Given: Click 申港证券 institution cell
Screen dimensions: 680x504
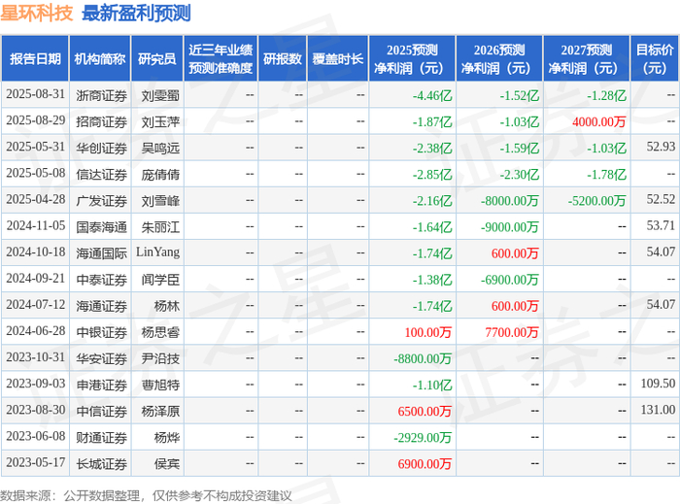Looking at the screenshot, I should (x=101, y=385).
